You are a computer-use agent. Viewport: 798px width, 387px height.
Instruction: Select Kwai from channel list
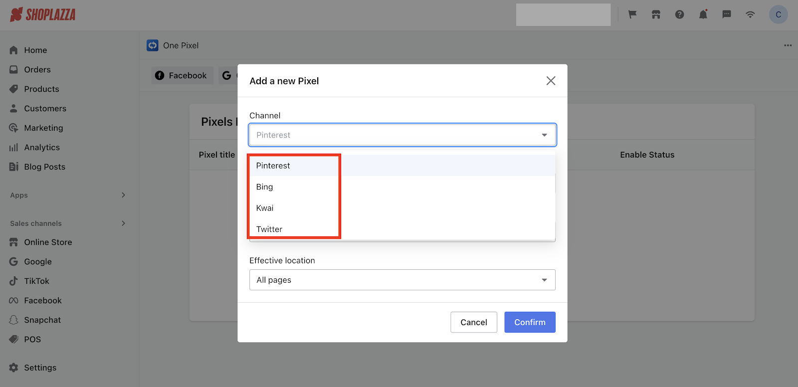click(402, 208)
